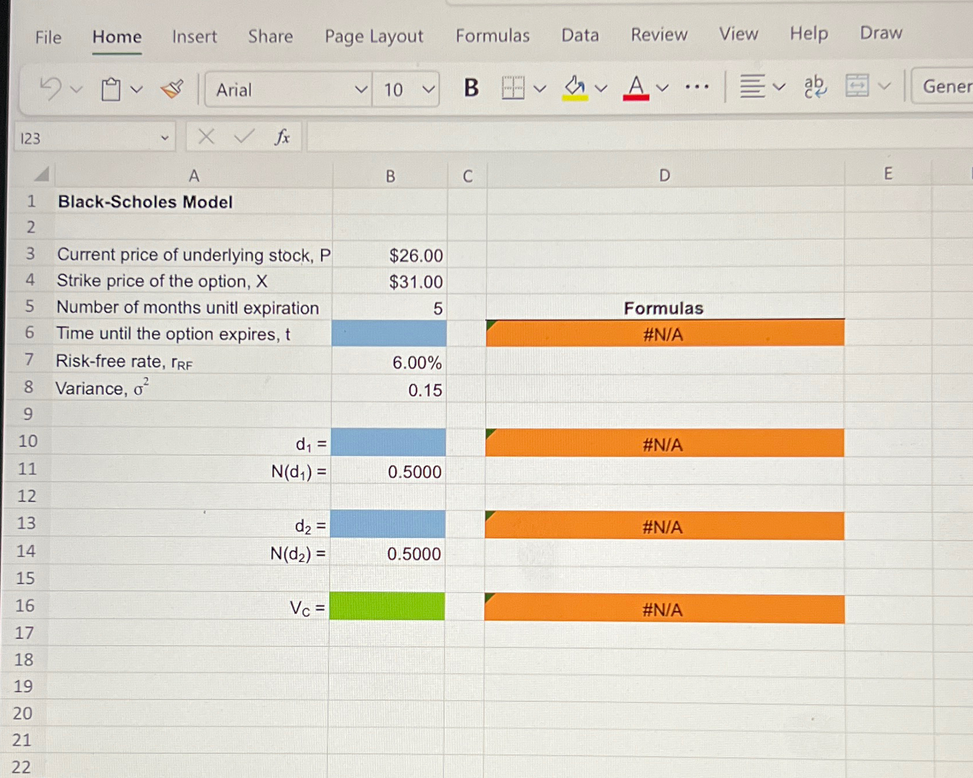Image resolution: width=973 pixels, height=778 pixels.
Task: Apply red Font Color
Action: click(x=635, y=87)
